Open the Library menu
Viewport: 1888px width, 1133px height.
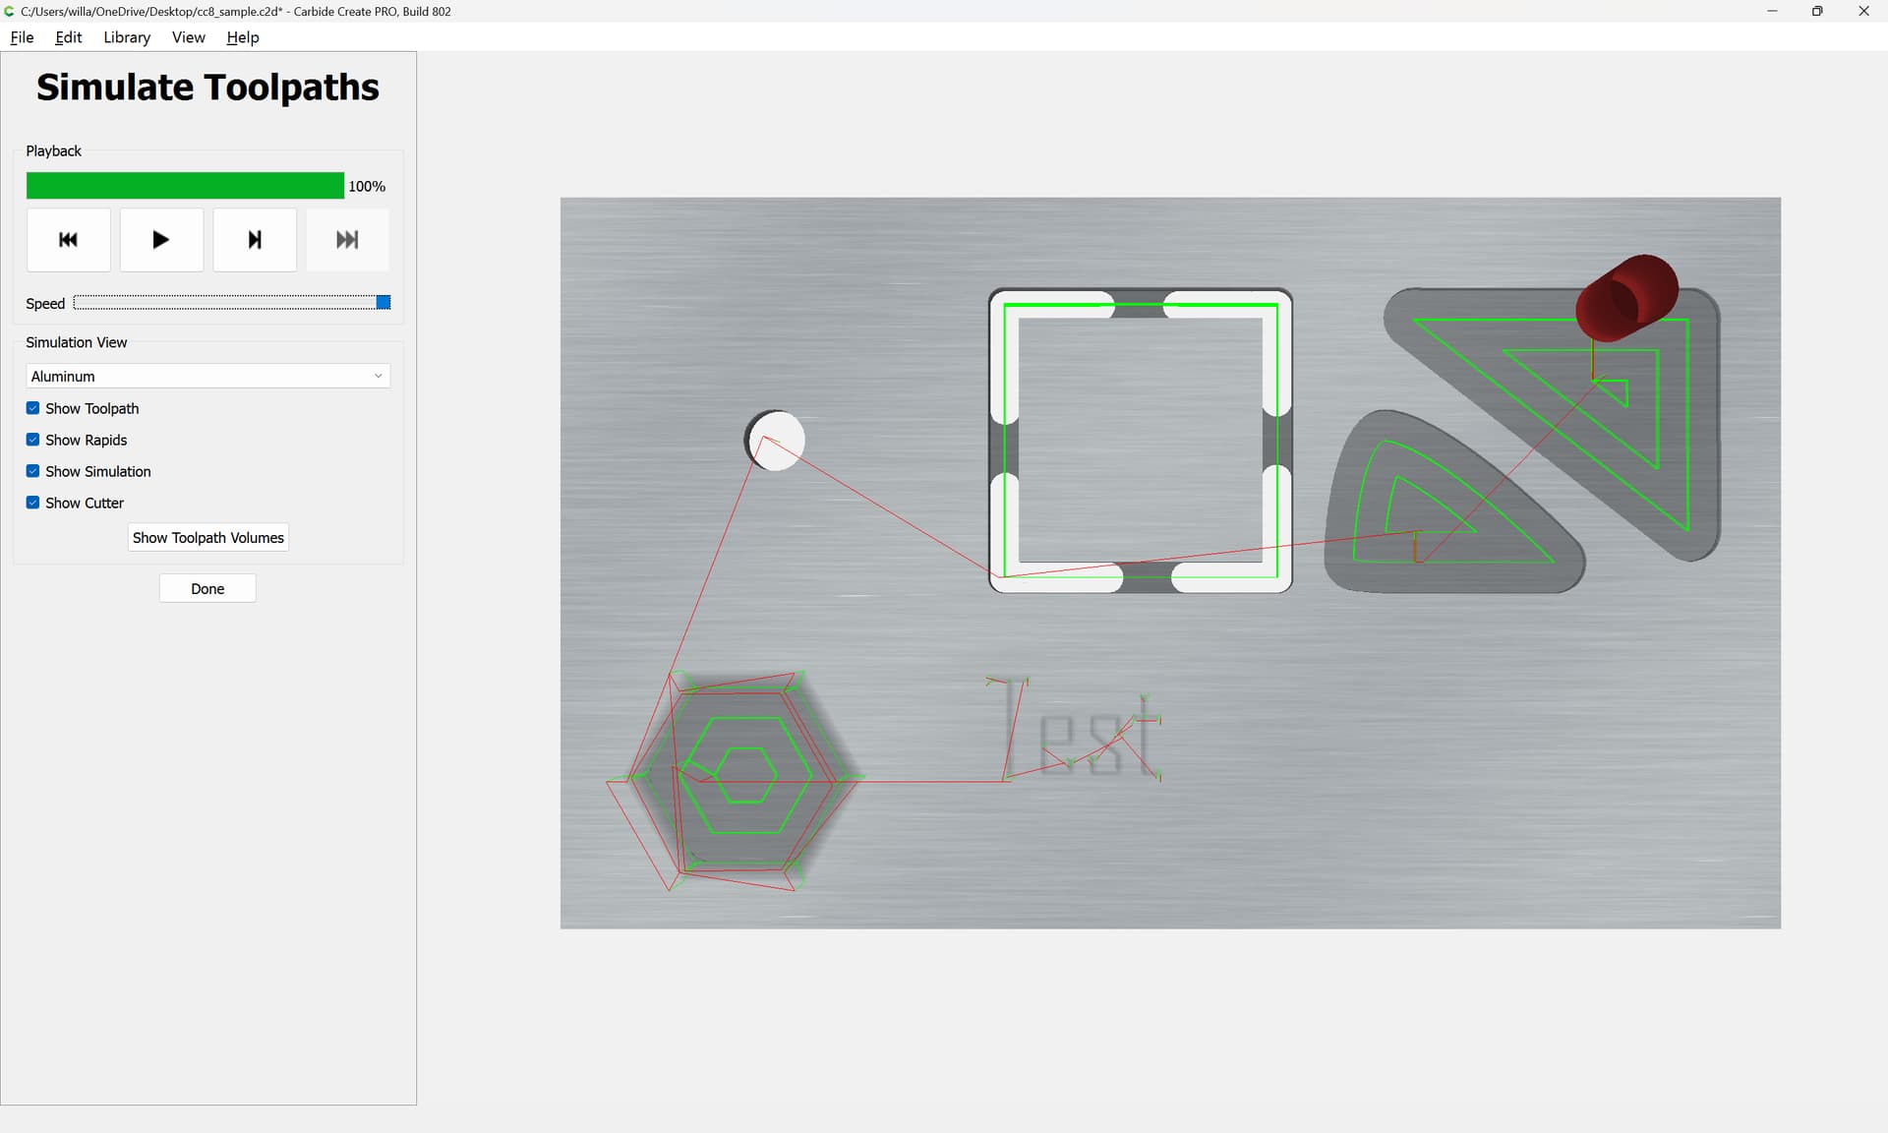pyautogui.click(x=127, y=37)
